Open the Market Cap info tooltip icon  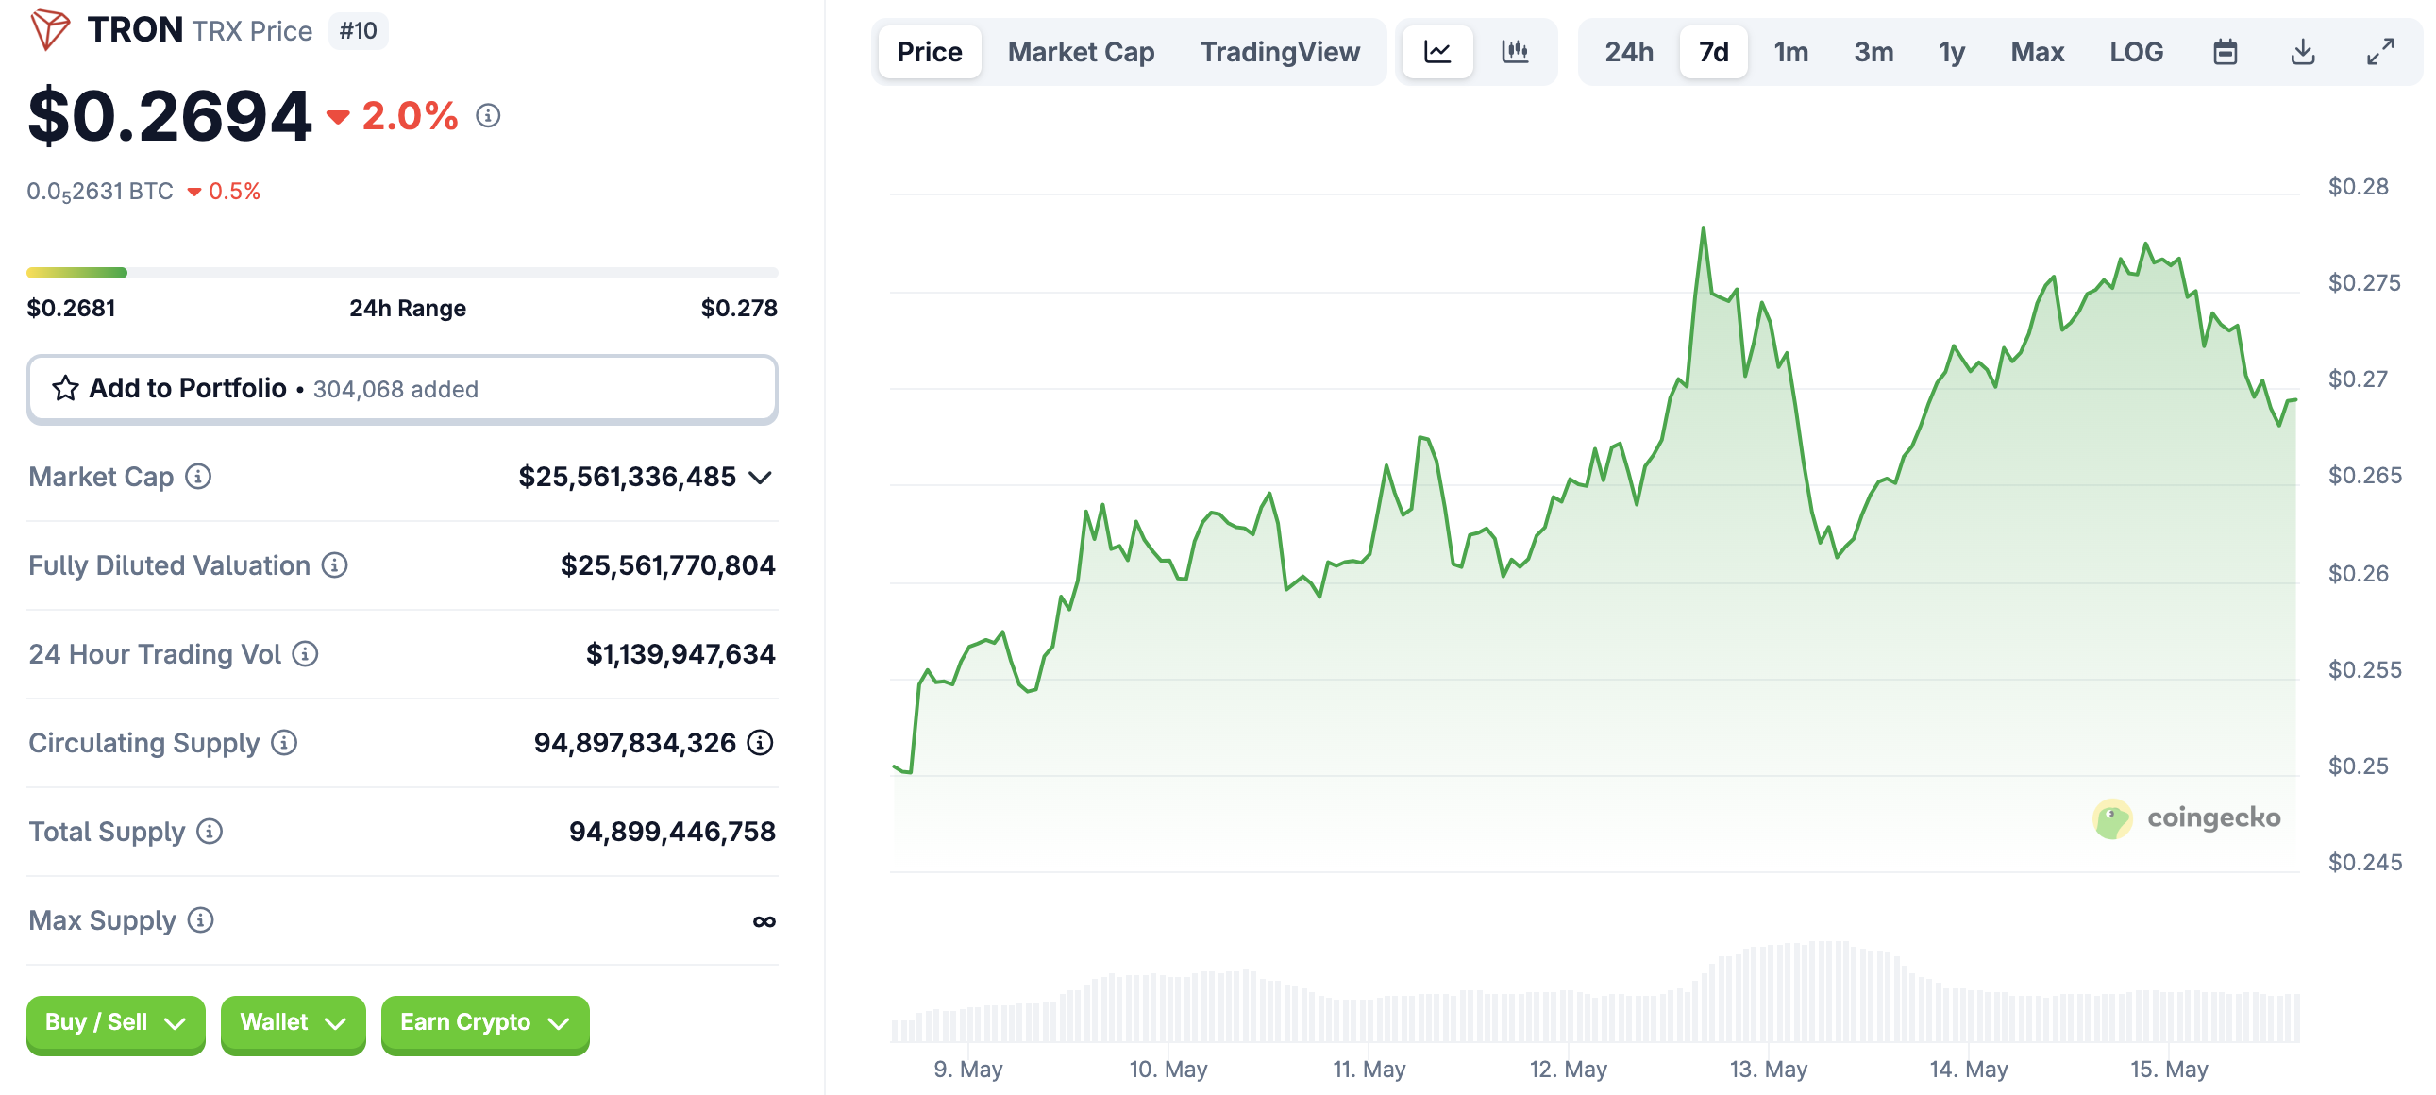coord(197,478)
